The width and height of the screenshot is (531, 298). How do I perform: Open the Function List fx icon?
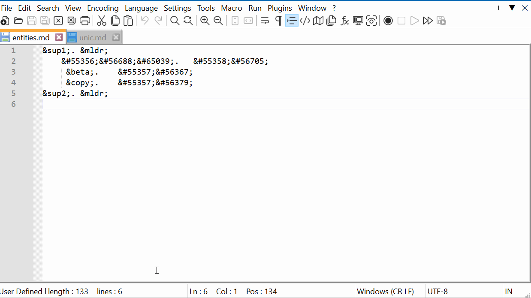(345, 21)
